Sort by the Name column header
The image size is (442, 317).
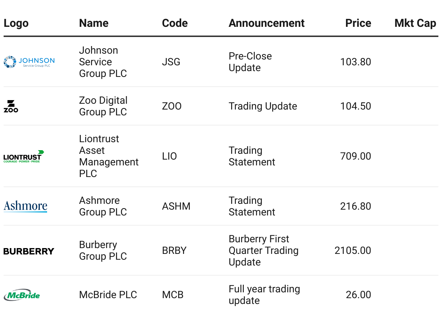[x=94, y=23]
